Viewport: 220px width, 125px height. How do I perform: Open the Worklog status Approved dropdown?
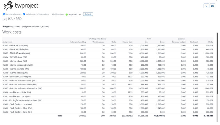[73, 15]
